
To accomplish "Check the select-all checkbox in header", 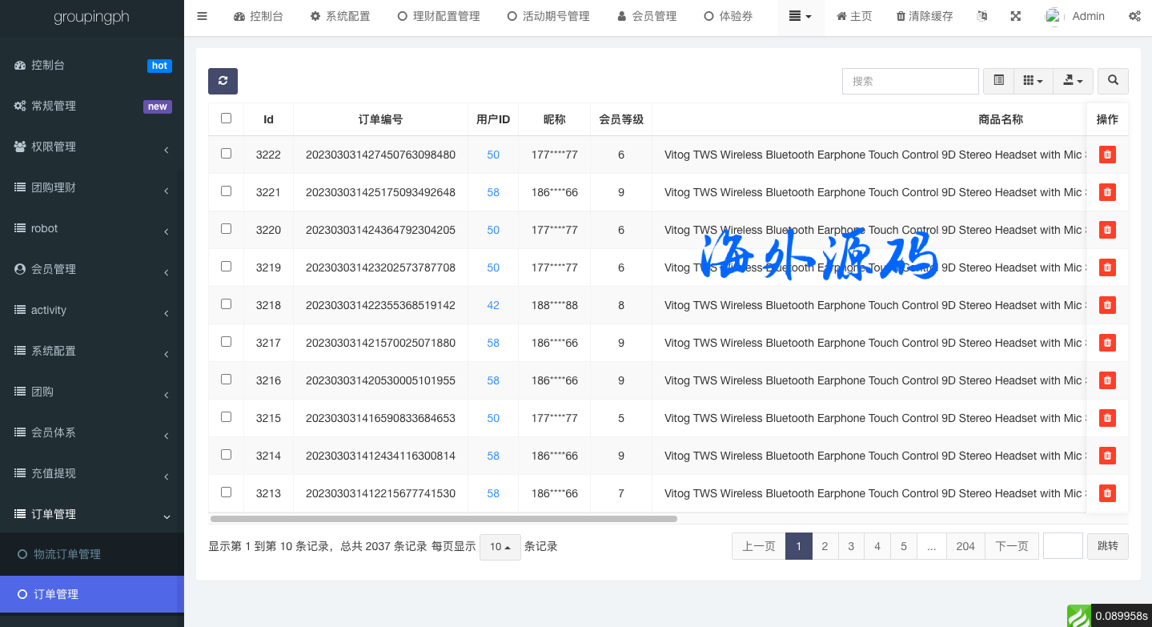I will click(226, 119).
